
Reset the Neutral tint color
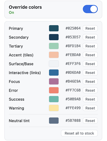pos(90,121)
